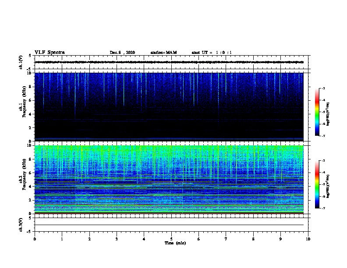Click the "-7" tick on upper color bar

(323, 136)
